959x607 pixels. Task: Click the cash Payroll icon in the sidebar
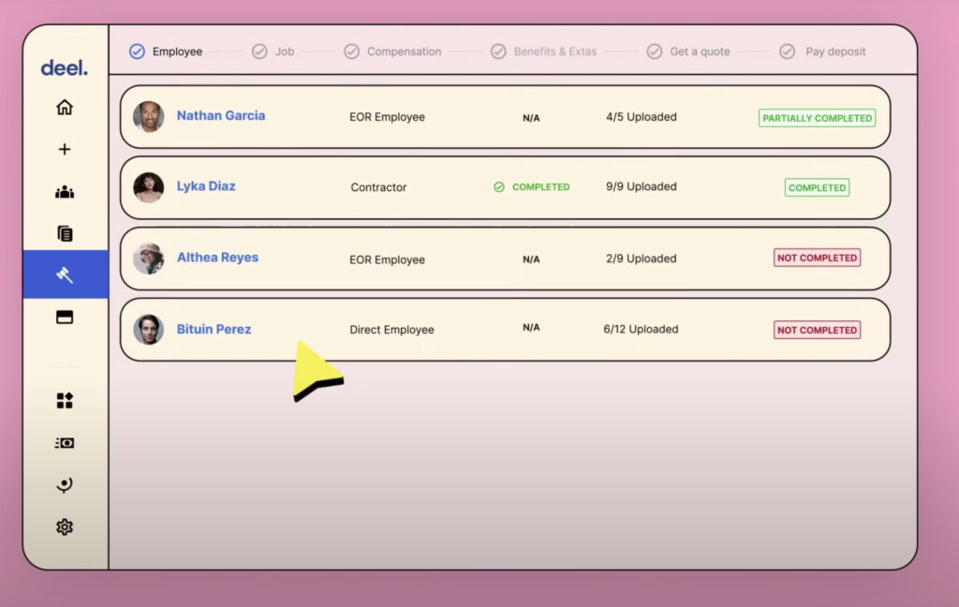[65, 443]
